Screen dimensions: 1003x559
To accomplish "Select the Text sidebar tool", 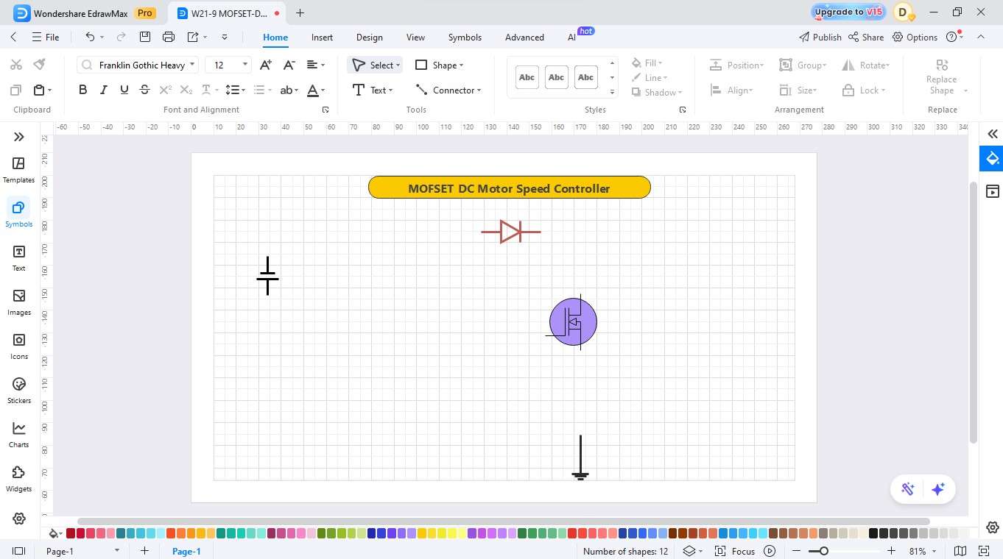I will (x=18, y=257).
